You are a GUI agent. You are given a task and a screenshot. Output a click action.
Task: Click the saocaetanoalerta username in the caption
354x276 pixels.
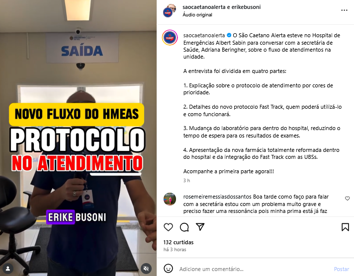coord(204,35)
